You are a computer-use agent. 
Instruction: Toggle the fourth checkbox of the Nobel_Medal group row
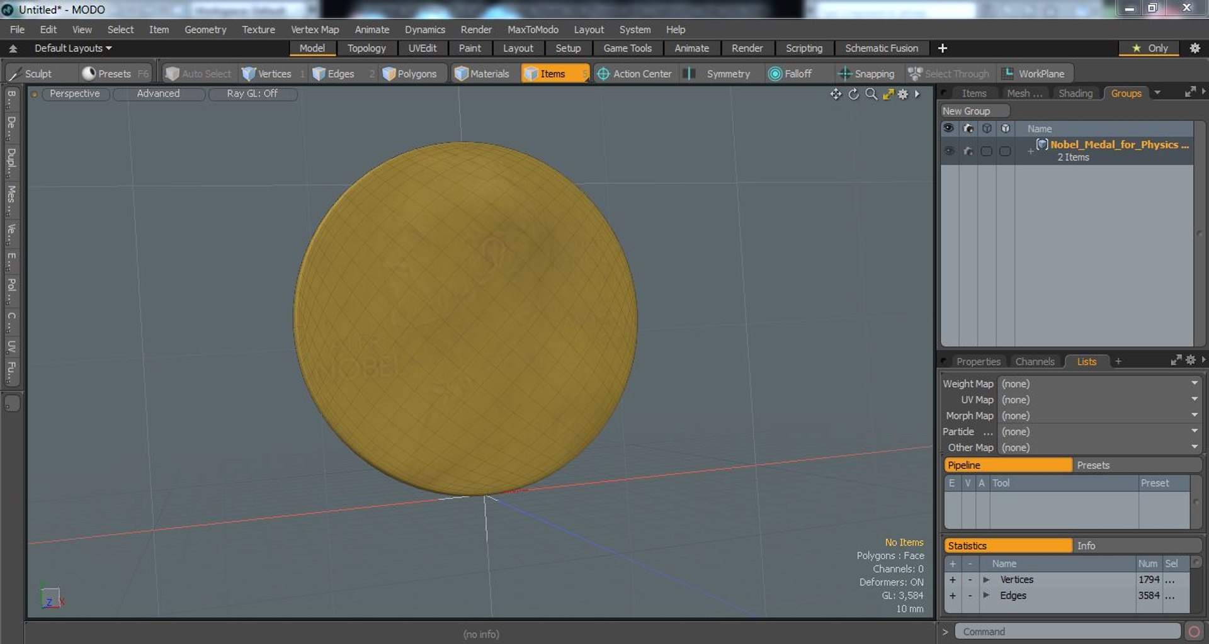pyautogui.click(x=1005, y=151)
